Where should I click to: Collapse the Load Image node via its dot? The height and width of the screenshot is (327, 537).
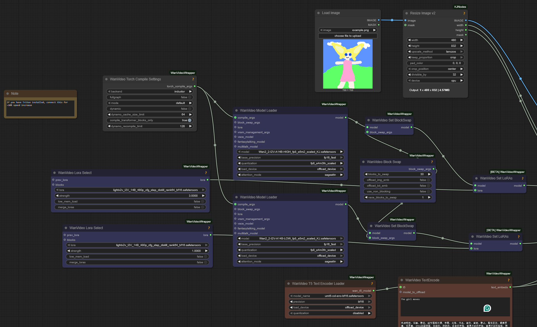click(x=318, y=13)
